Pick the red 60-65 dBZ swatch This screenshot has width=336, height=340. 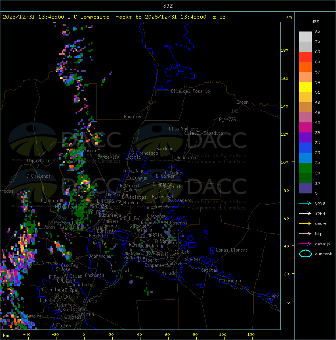click(305, 57)
